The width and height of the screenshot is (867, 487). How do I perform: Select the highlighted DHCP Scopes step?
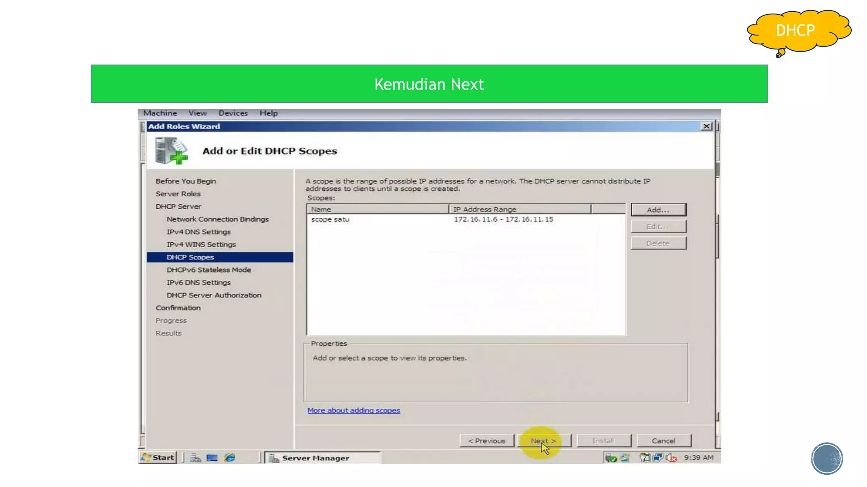[x=220, y=257]
